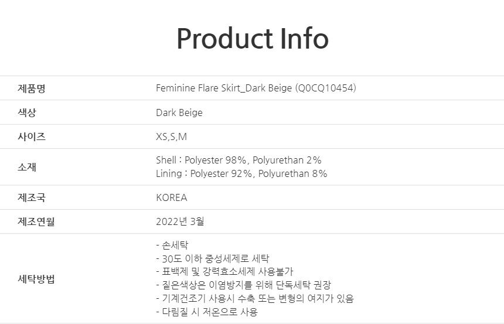Click the KOREA country value
The height and width of the screenshot is (324, 504).
[172, 197]
